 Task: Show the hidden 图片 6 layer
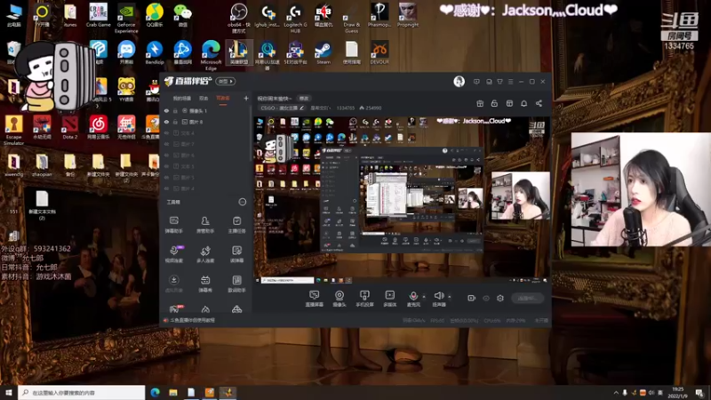click(166, 155)
